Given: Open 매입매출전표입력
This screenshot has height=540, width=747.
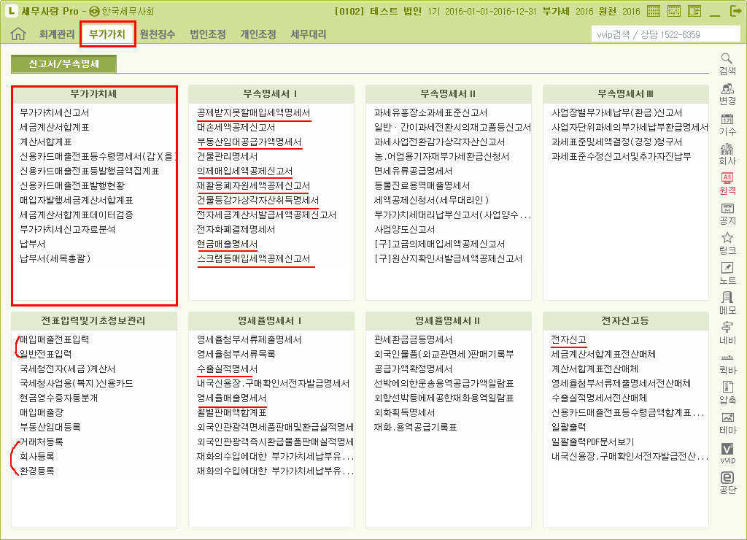Looking at the screenshot, I should pos(54,340).
